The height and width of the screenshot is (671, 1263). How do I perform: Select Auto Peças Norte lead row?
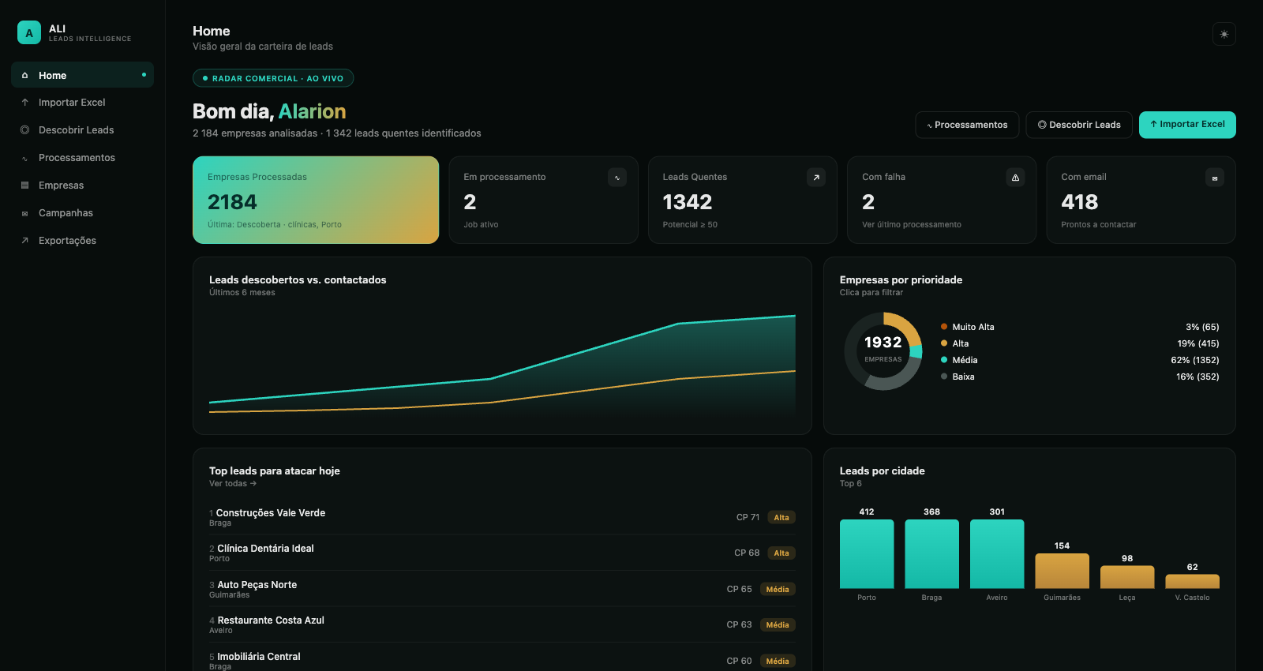point(502,589)
